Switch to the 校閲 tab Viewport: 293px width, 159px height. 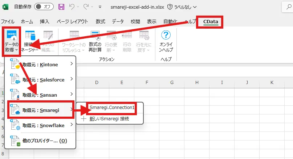click(x=135, y=22)
